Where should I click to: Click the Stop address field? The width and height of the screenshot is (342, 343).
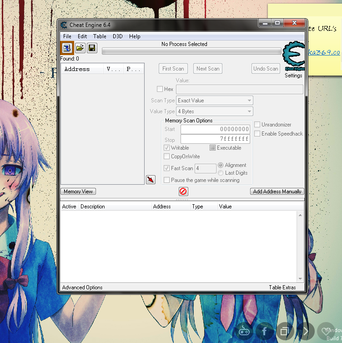tap(215, 139)
